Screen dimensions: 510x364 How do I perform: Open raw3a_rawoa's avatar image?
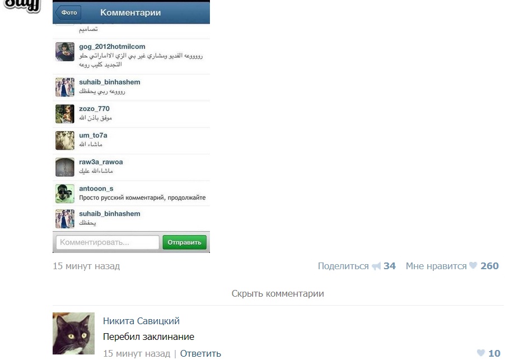pos(65,167)
